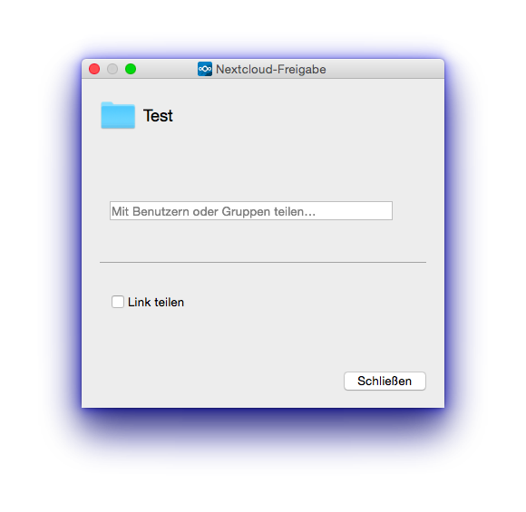Click the app icon left of Nextcloud-Freigabe
The height and width of the screenshot is (512, 526).
[x=205, y=69]
